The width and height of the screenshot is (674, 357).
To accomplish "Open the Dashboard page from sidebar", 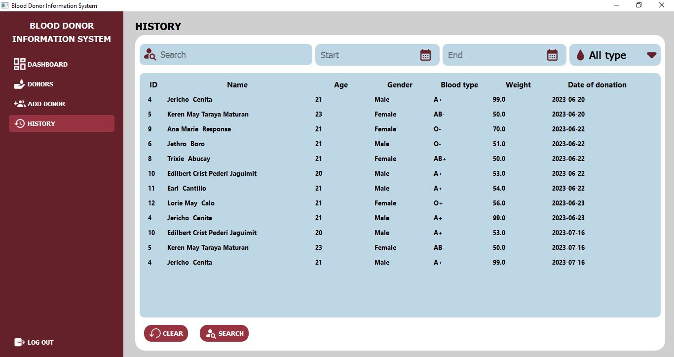I will pyautogui.click(x=62, y=64).
